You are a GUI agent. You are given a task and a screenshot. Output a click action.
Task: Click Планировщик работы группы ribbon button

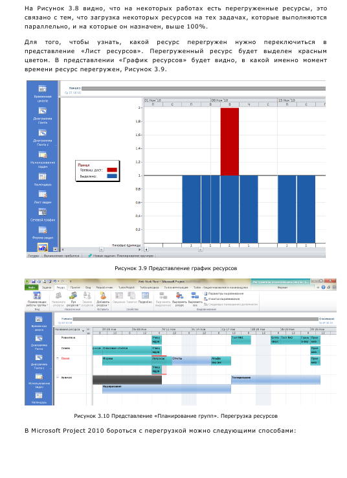point(36,299)
